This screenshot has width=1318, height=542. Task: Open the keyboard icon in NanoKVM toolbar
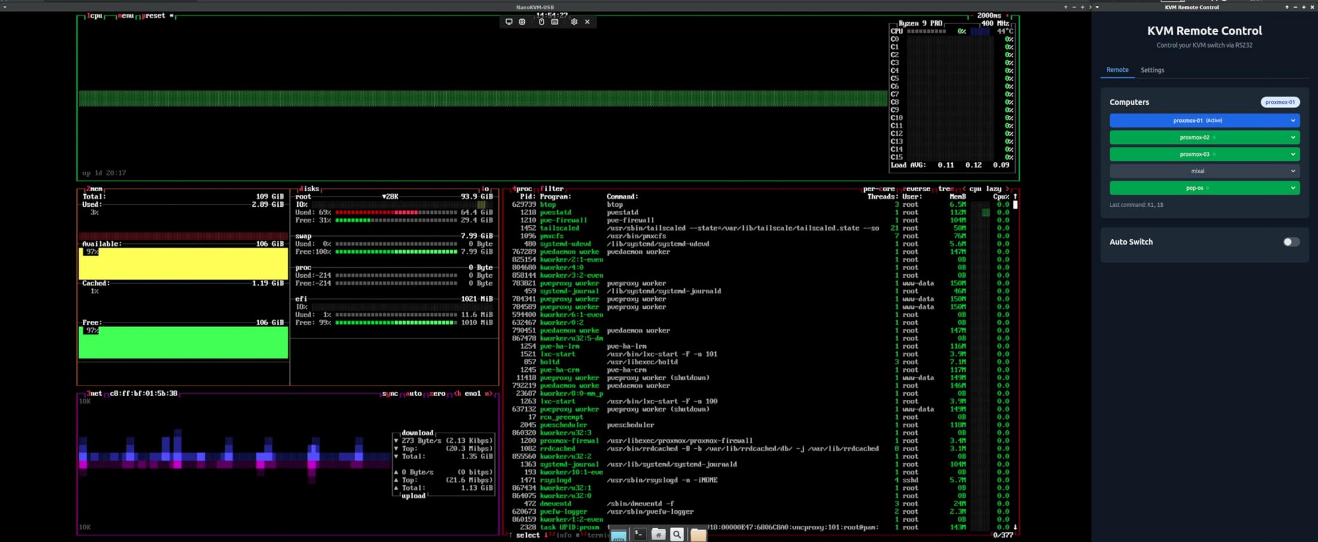(x=555, y=22)
